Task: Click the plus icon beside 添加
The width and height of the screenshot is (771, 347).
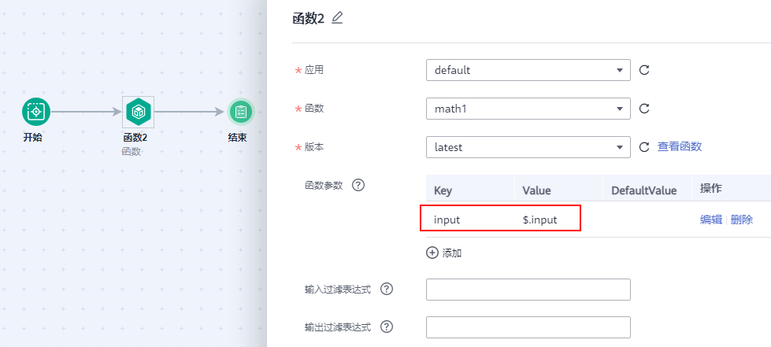Action: [x=432, y=253]
